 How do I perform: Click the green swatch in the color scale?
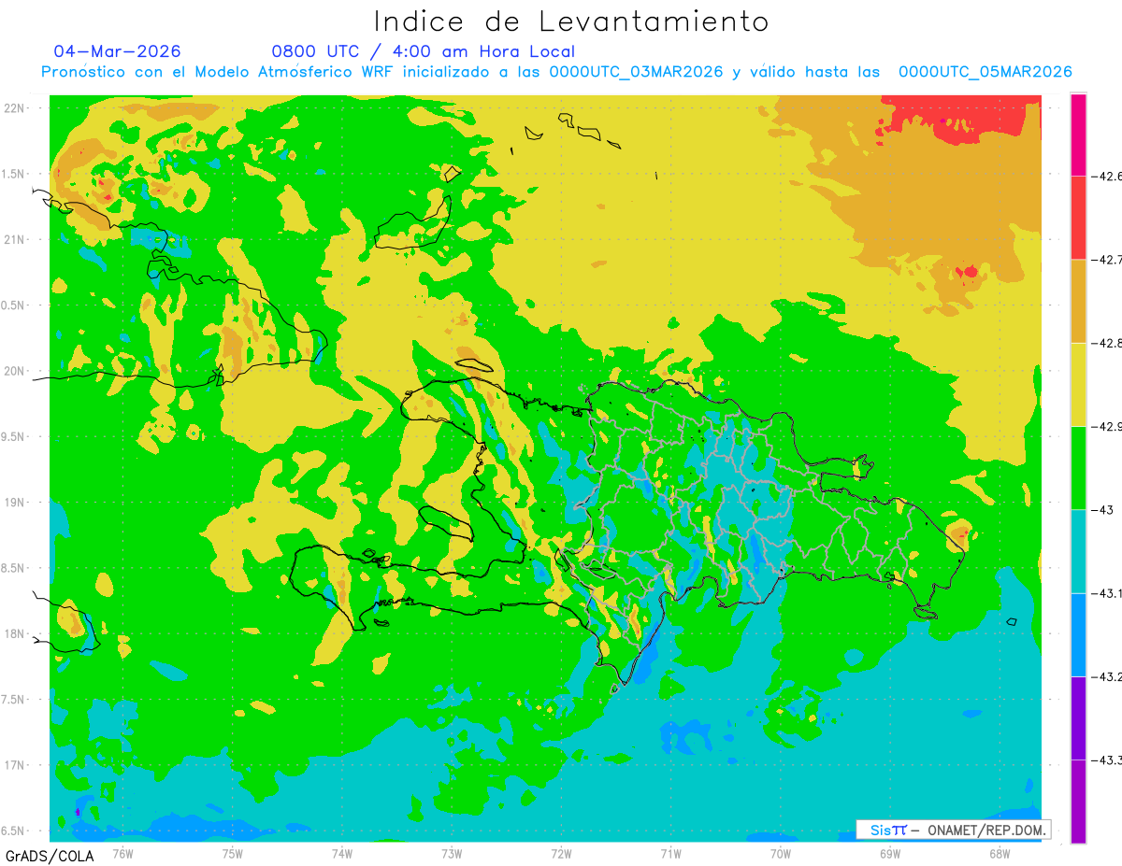1078,468
